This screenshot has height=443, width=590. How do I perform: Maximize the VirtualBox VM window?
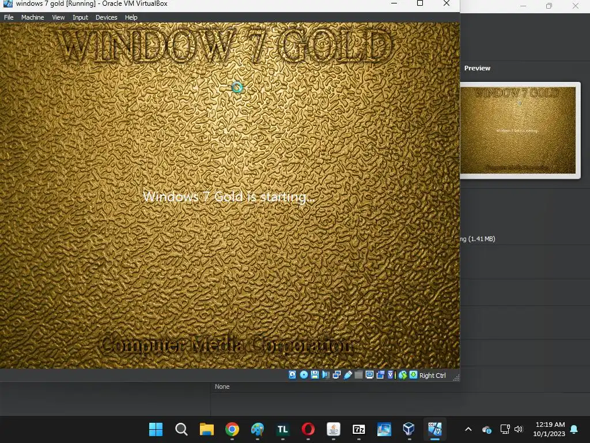tap(420, 3)
